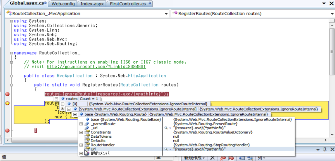This screenshot has height=161, width=335.
Task: Switch to the Index.aspx tab
Action: (x=92, y=4)
